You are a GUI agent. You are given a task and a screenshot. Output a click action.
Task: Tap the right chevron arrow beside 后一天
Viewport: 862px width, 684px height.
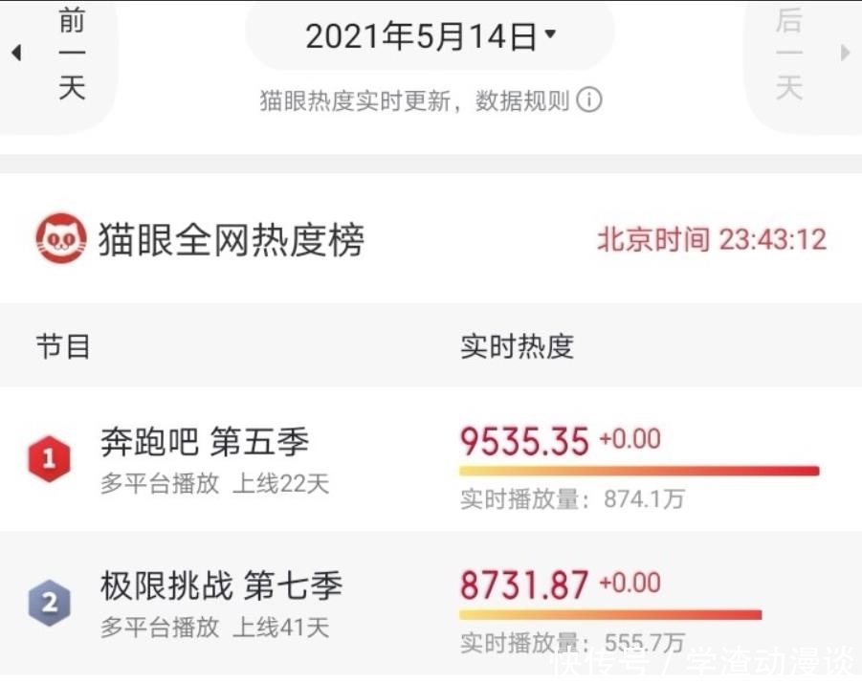click(846, 53)
